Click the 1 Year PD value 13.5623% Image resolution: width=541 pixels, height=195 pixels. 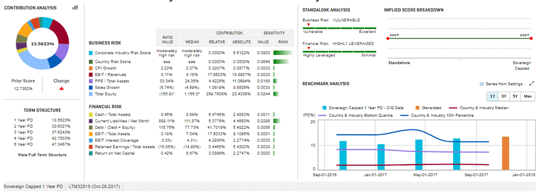(61, 120)
